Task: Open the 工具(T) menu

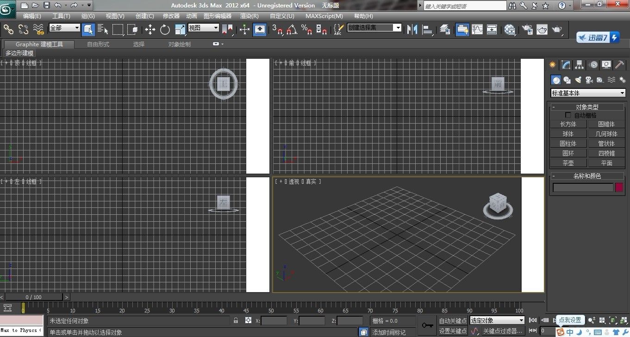Action: pyautogui.click(x=61, y=16)
